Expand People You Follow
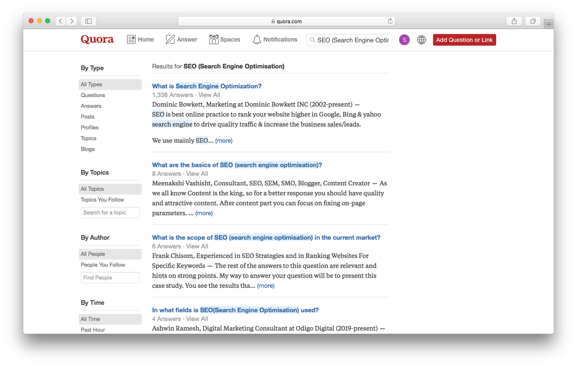 pyautogui.click(x=103, y=265)
